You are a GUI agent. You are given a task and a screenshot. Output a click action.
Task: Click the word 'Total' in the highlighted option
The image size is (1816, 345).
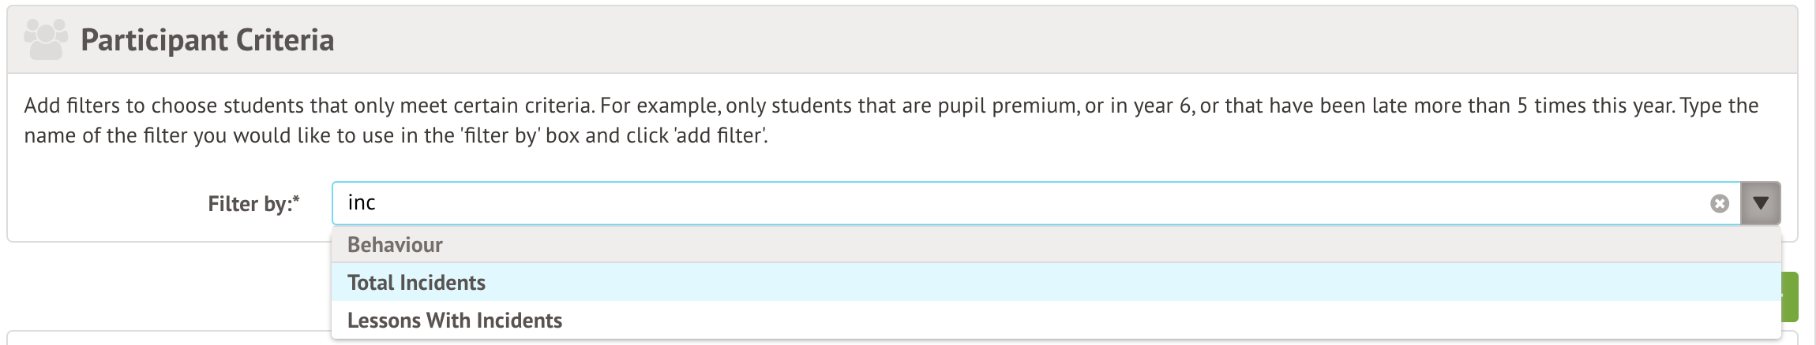coord(371,283)
